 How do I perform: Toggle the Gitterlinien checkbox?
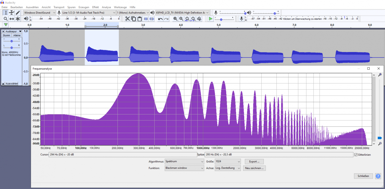click(x=356, y=155)
